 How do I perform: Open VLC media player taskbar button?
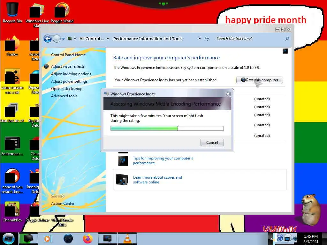coord(127,239)
